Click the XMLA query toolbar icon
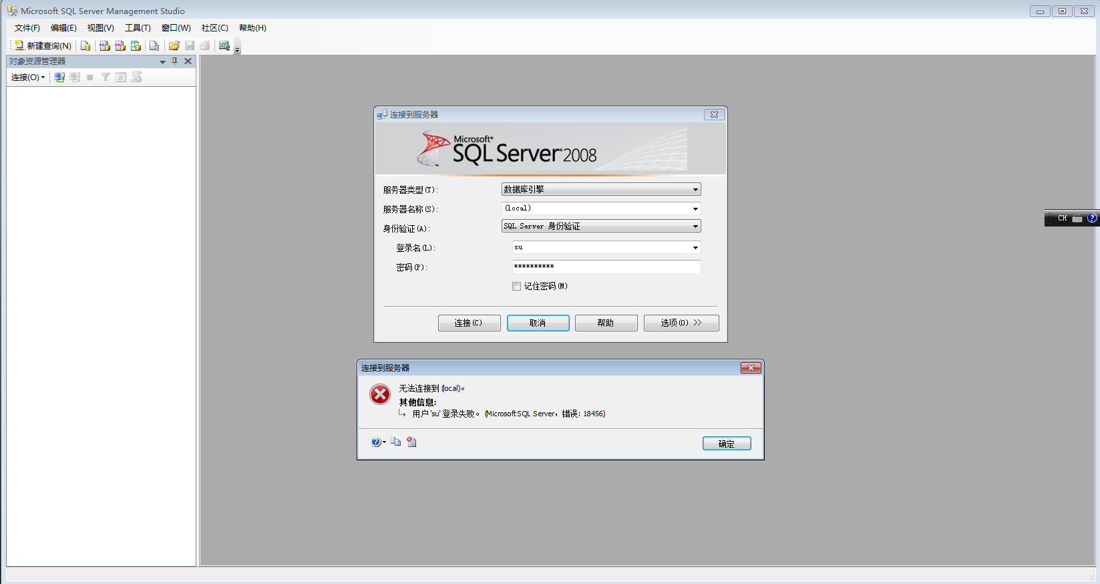 point(136,45)
